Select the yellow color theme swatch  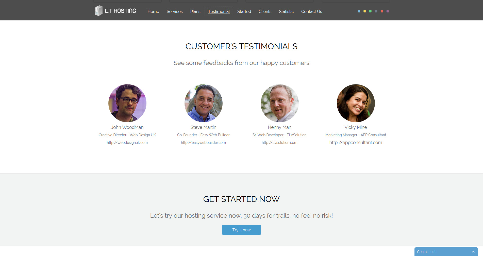(x=365, y=11)
